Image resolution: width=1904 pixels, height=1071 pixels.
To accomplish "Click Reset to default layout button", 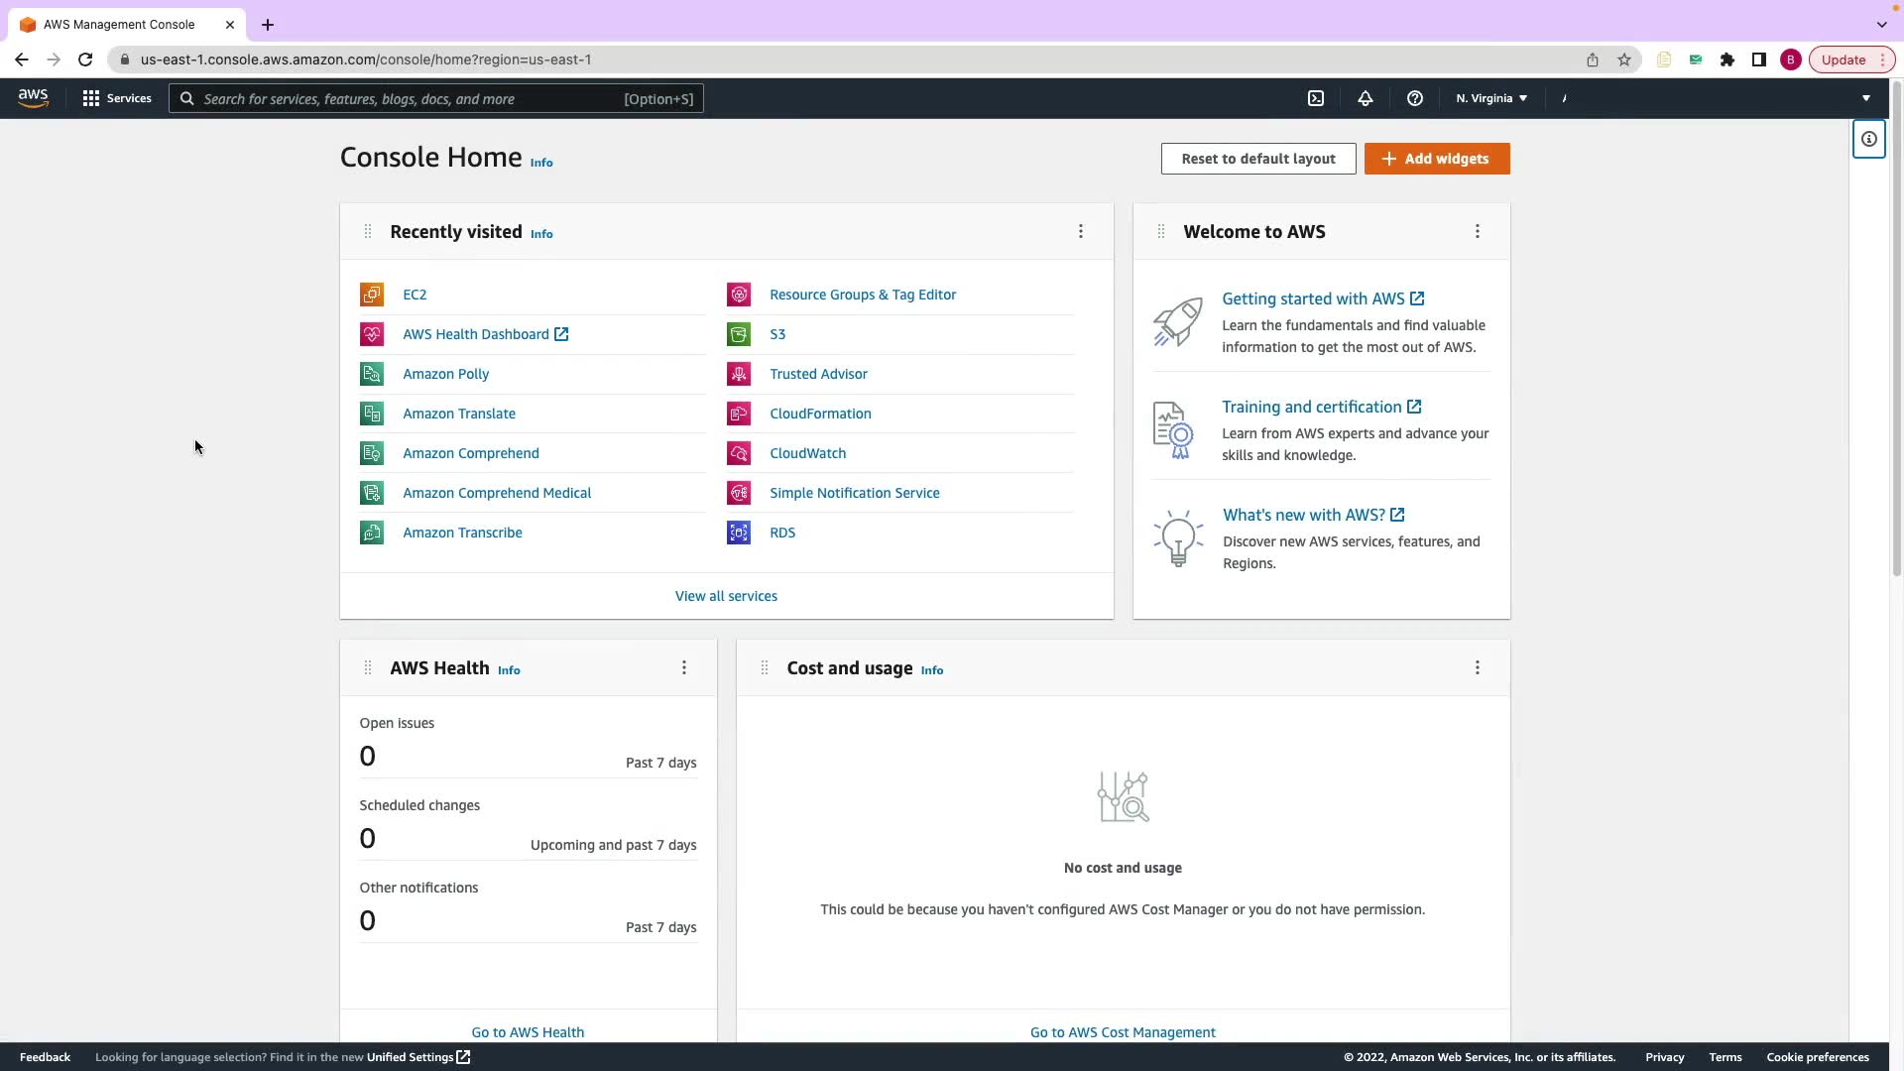I will (x=1258, y=159).
